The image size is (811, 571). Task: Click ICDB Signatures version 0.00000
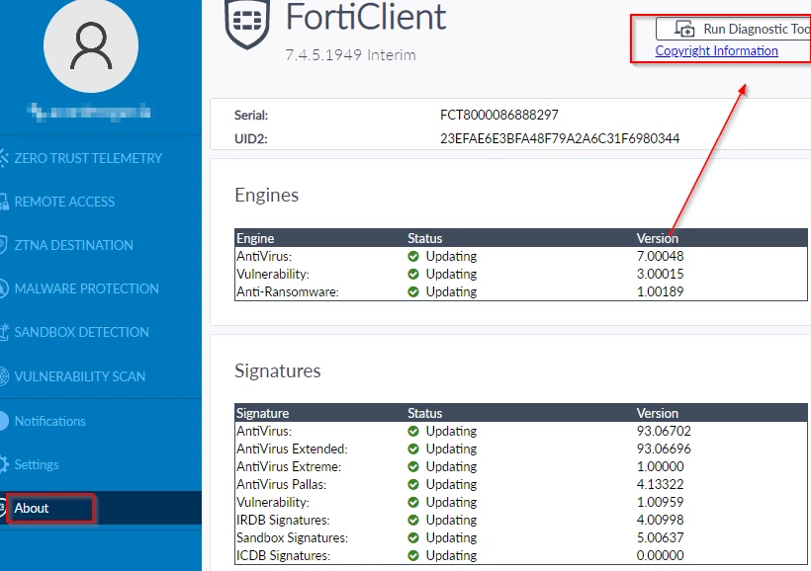click(x=660, y=555)
